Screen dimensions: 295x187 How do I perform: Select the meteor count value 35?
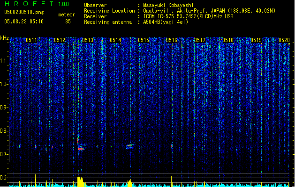[x=68, y=22]
